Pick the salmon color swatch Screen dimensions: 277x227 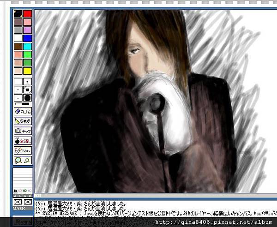tap(18, 54)
